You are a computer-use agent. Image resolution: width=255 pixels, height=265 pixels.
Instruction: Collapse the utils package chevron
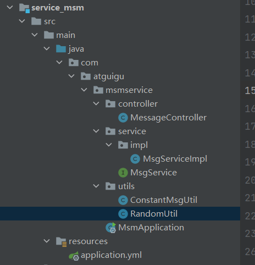(96, 186)
